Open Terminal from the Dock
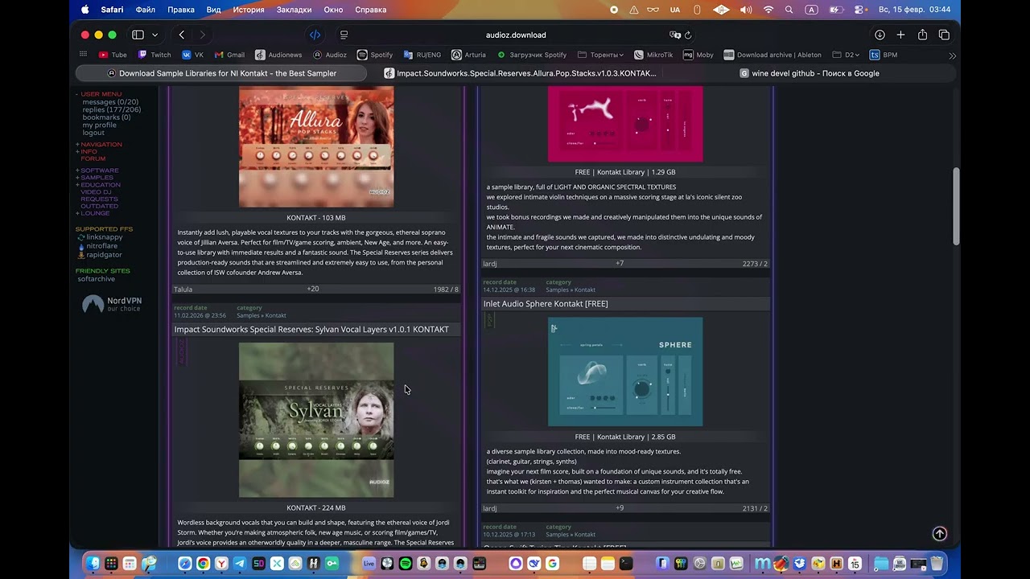This screenshot has height=579, width=1030. point(626,564)
